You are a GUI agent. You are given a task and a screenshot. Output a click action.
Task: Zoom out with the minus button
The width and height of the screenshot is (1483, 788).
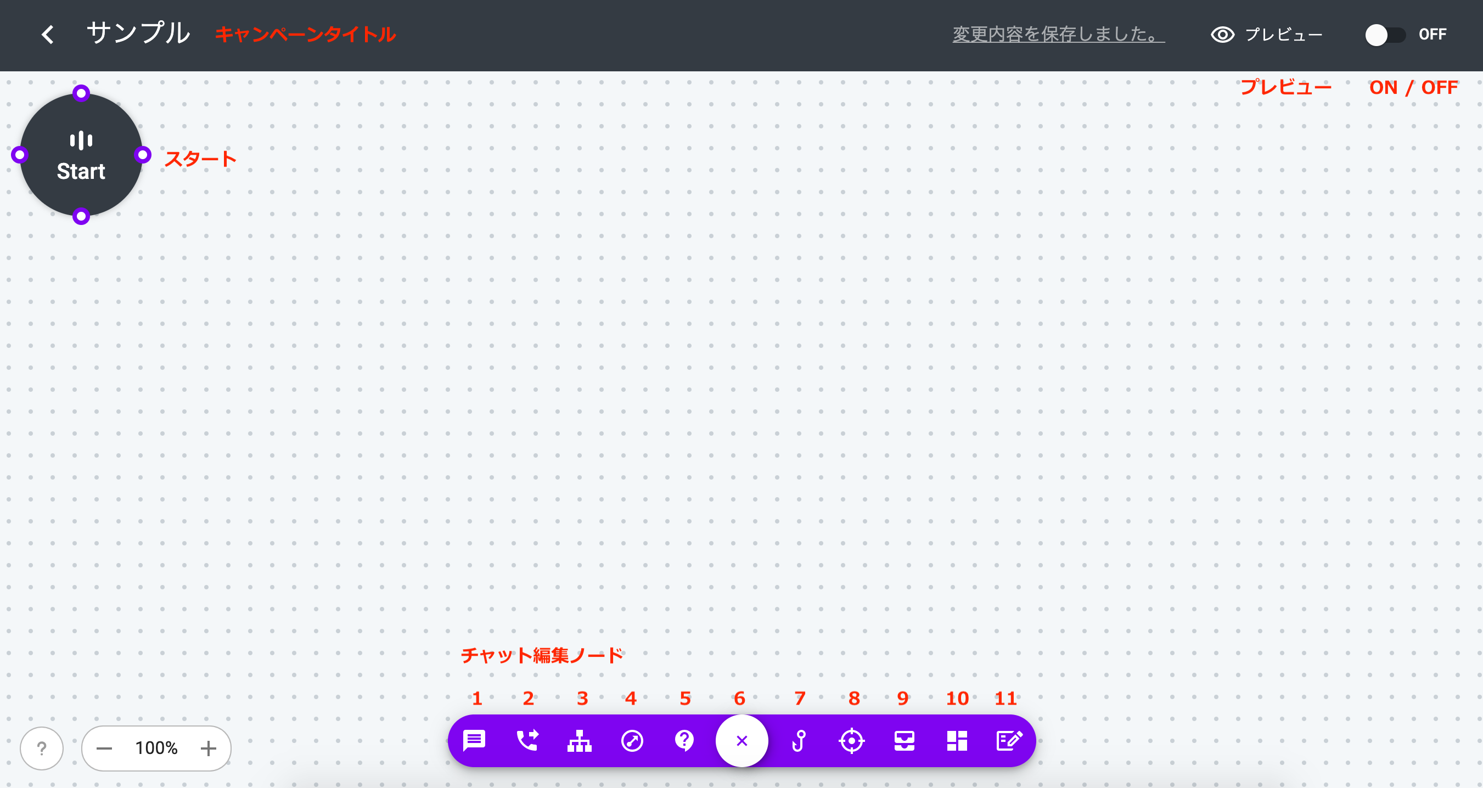[x=104, y=748]
